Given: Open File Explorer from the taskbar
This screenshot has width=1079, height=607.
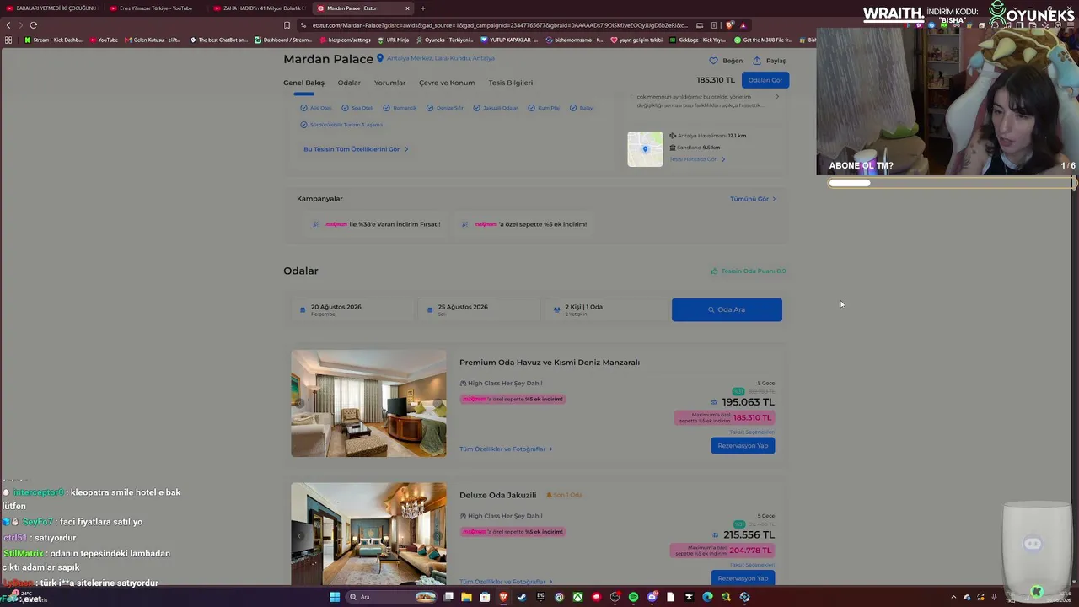Looking at the screenshot, I should coord(466,597).
